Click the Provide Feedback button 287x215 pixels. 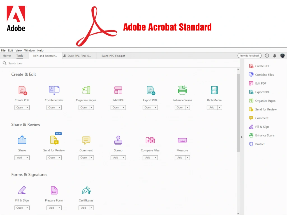(x=249, y=55)
